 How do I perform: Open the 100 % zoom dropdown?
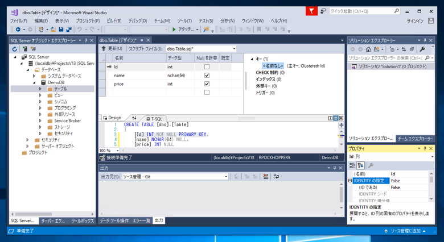[117, 151]
